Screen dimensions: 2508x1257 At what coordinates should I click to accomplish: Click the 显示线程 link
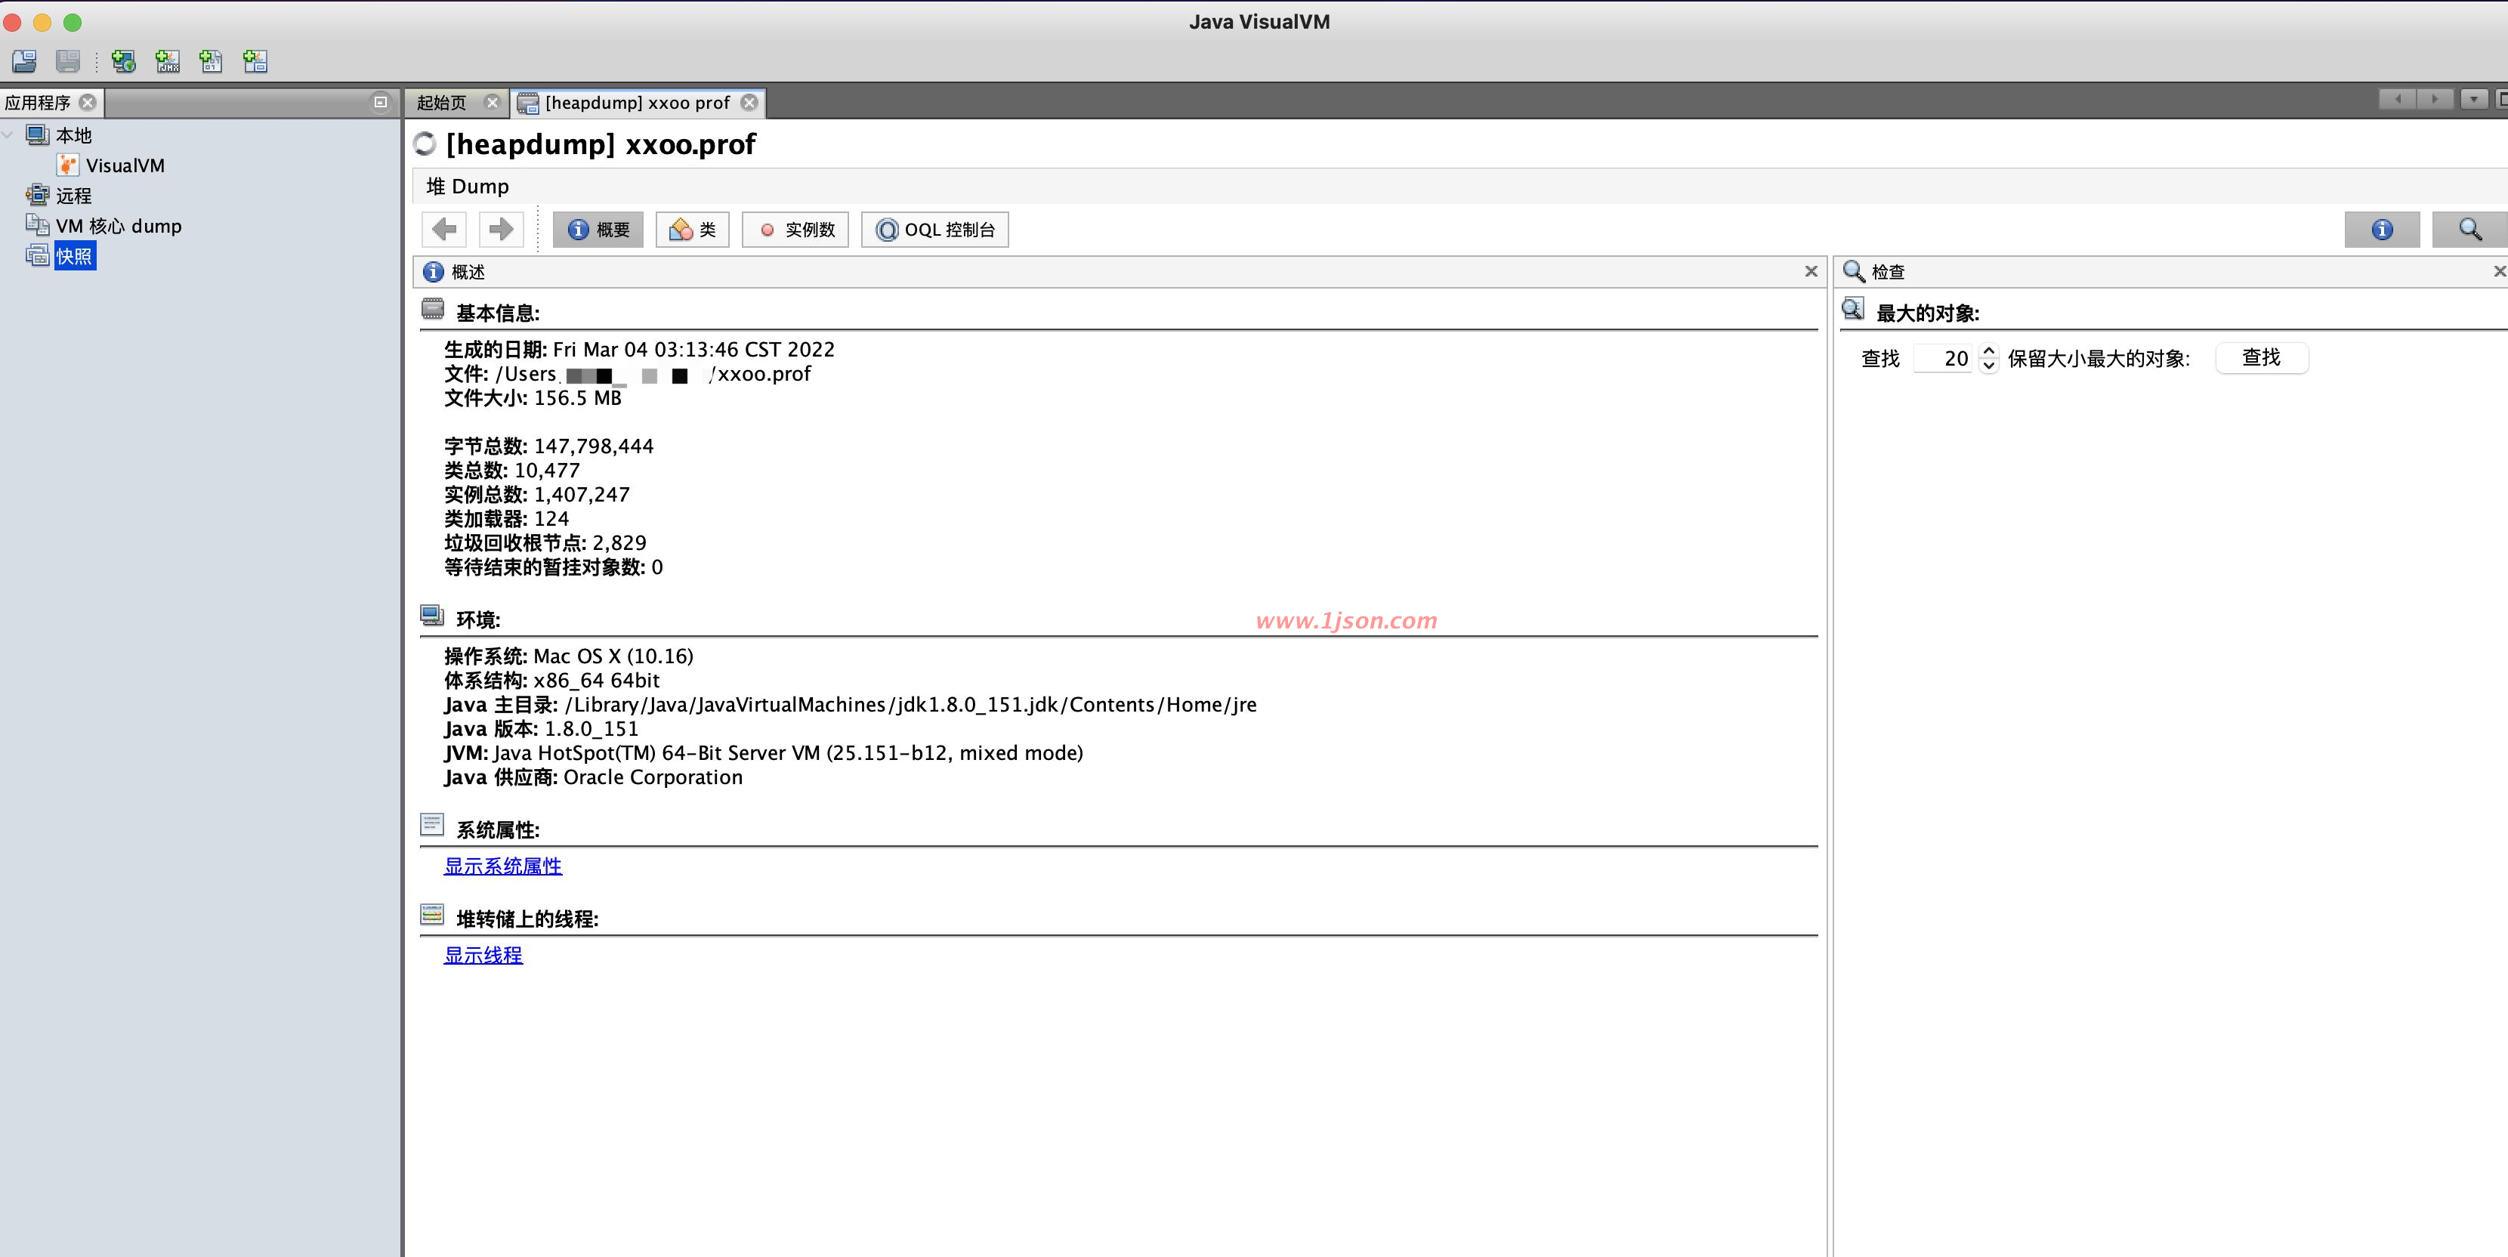click(x=483, y=955)
